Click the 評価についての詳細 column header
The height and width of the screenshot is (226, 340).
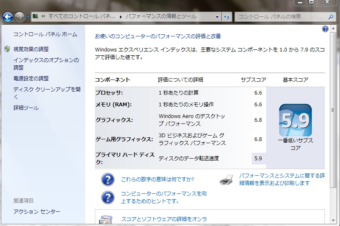click(180, 80)
